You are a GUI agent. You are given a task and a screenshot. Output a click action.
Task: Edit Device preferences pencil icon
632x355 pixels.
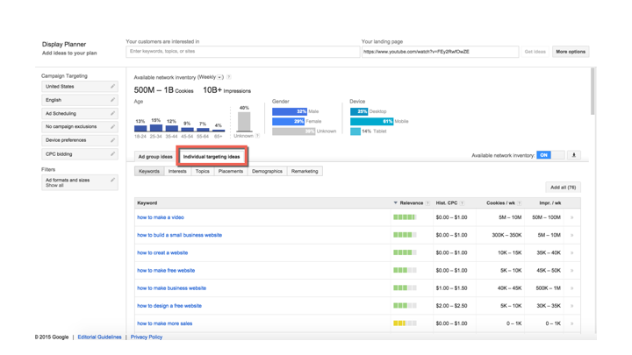point(113,140)
